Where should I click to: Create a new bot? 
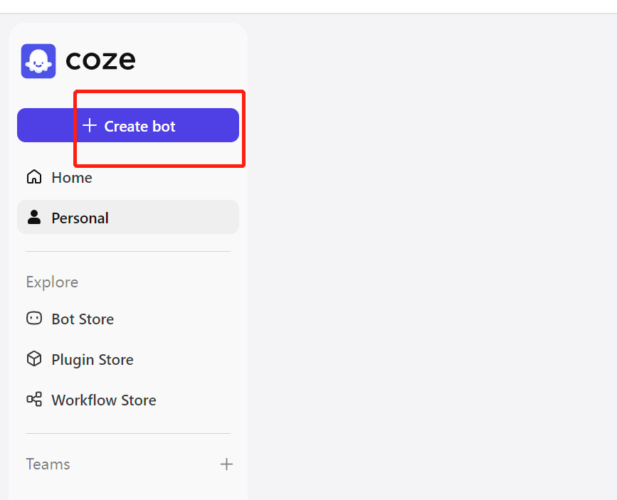(128, 125)
